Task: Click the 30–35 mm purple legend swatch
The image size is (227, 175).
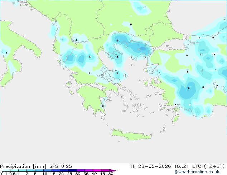Action: 80,170
